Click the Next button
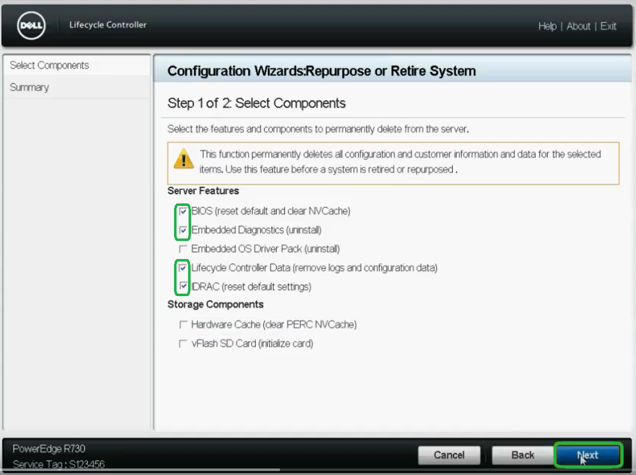 point(588,455)
